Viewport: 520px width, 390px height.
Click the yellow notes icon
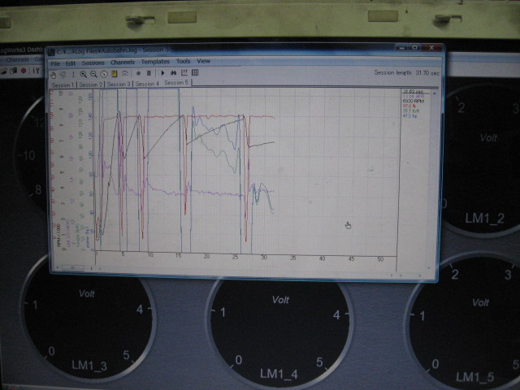(x=115, y=74)
